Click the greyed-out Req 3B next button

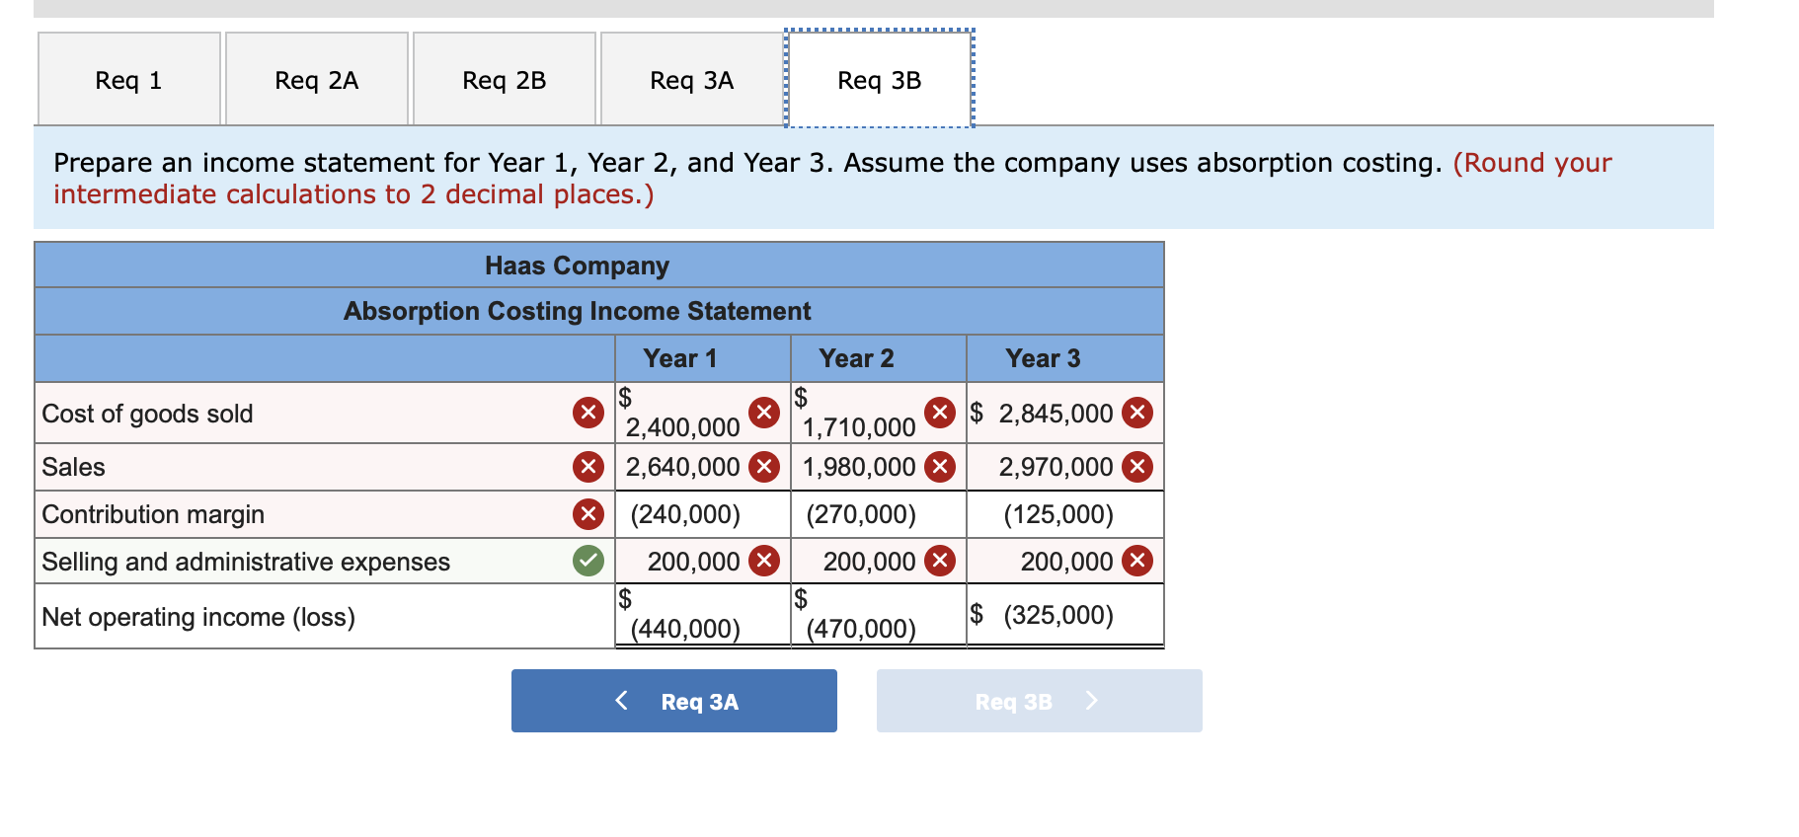point(1040,701)
